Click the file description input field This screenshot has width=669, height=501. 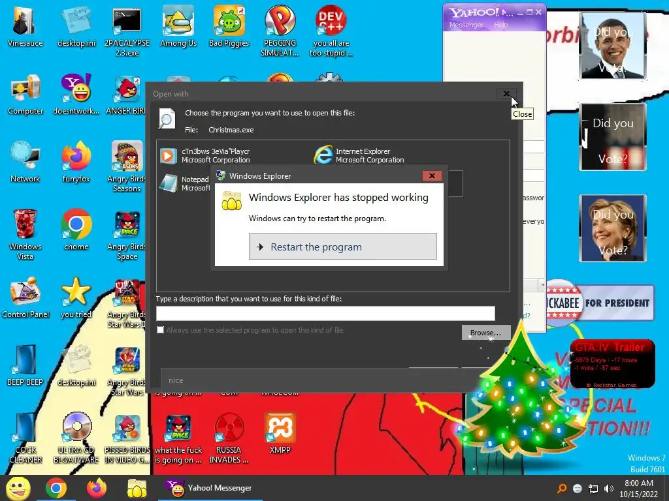coord(325,313)
